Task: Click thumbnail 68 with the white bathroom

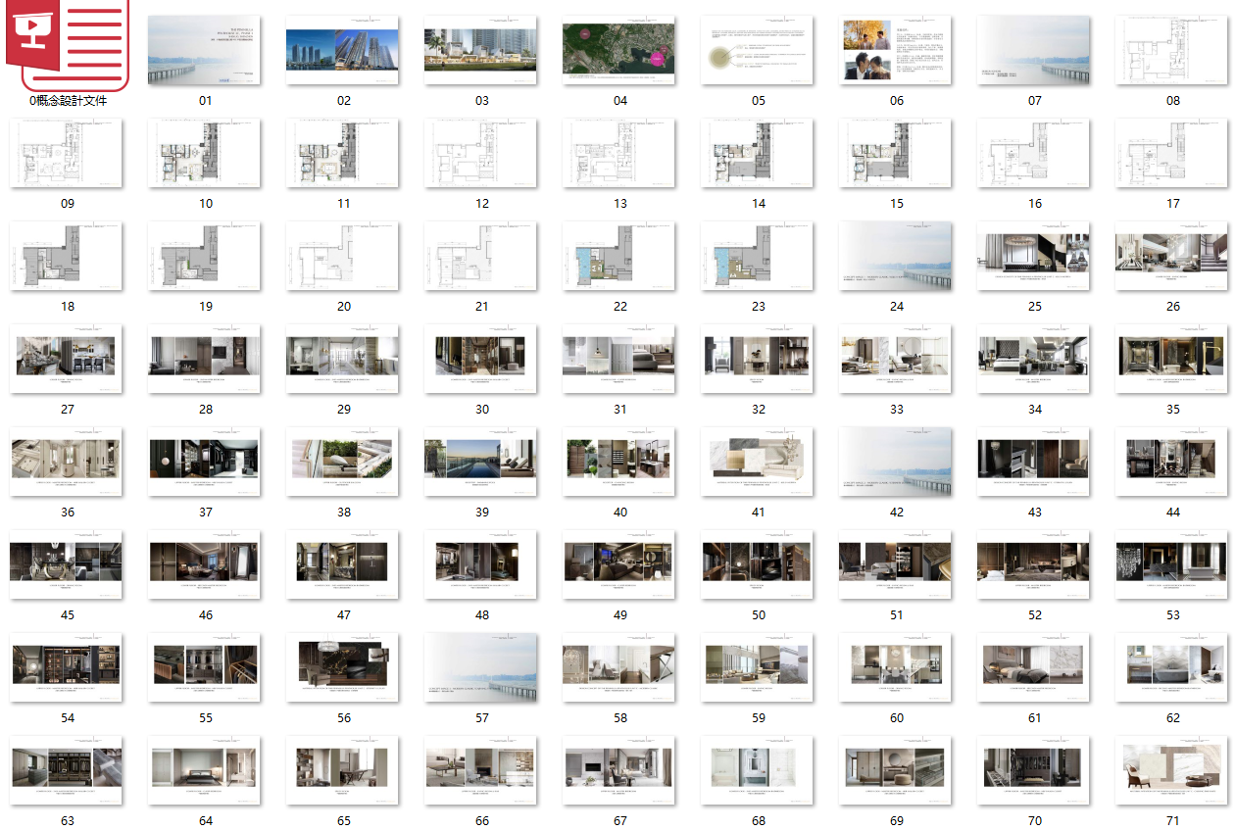Action: [758, 770]
